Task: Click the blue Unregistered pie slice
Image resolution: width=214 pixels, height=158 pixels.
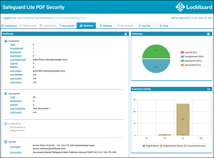Action: click(x=156, y=65)
